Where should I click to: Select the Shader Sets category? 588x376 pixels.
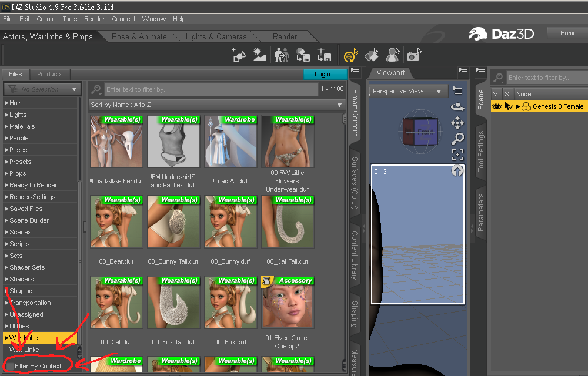tap(27, 267)
